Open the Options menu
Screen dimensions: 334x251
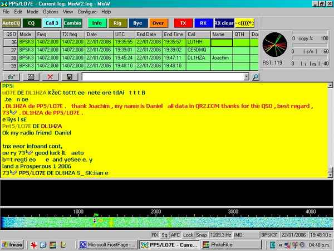(x=51, y=12)
